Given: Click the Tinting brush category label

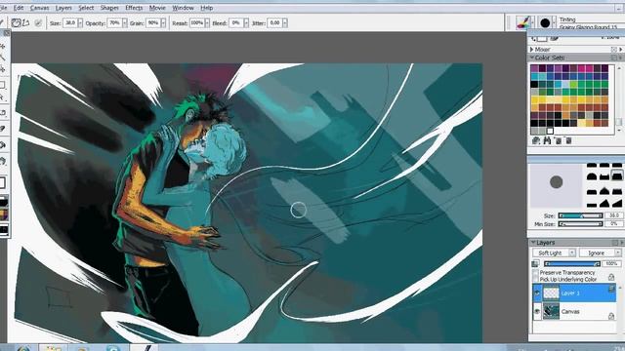Looking at the screenshot, I should click(567, 19).
